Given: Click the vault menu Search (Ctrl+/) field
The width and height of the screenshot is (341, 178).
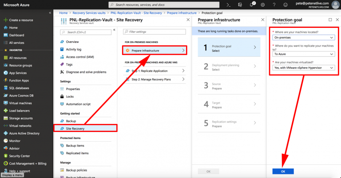Looking at the screenshot, I should (x=86, y=32).
